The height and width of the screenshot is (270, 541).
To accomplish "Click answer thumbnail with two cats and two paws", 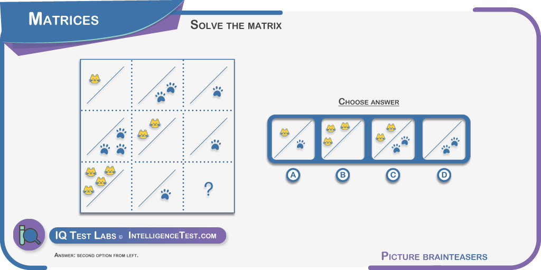I will [x=393, y=139].
